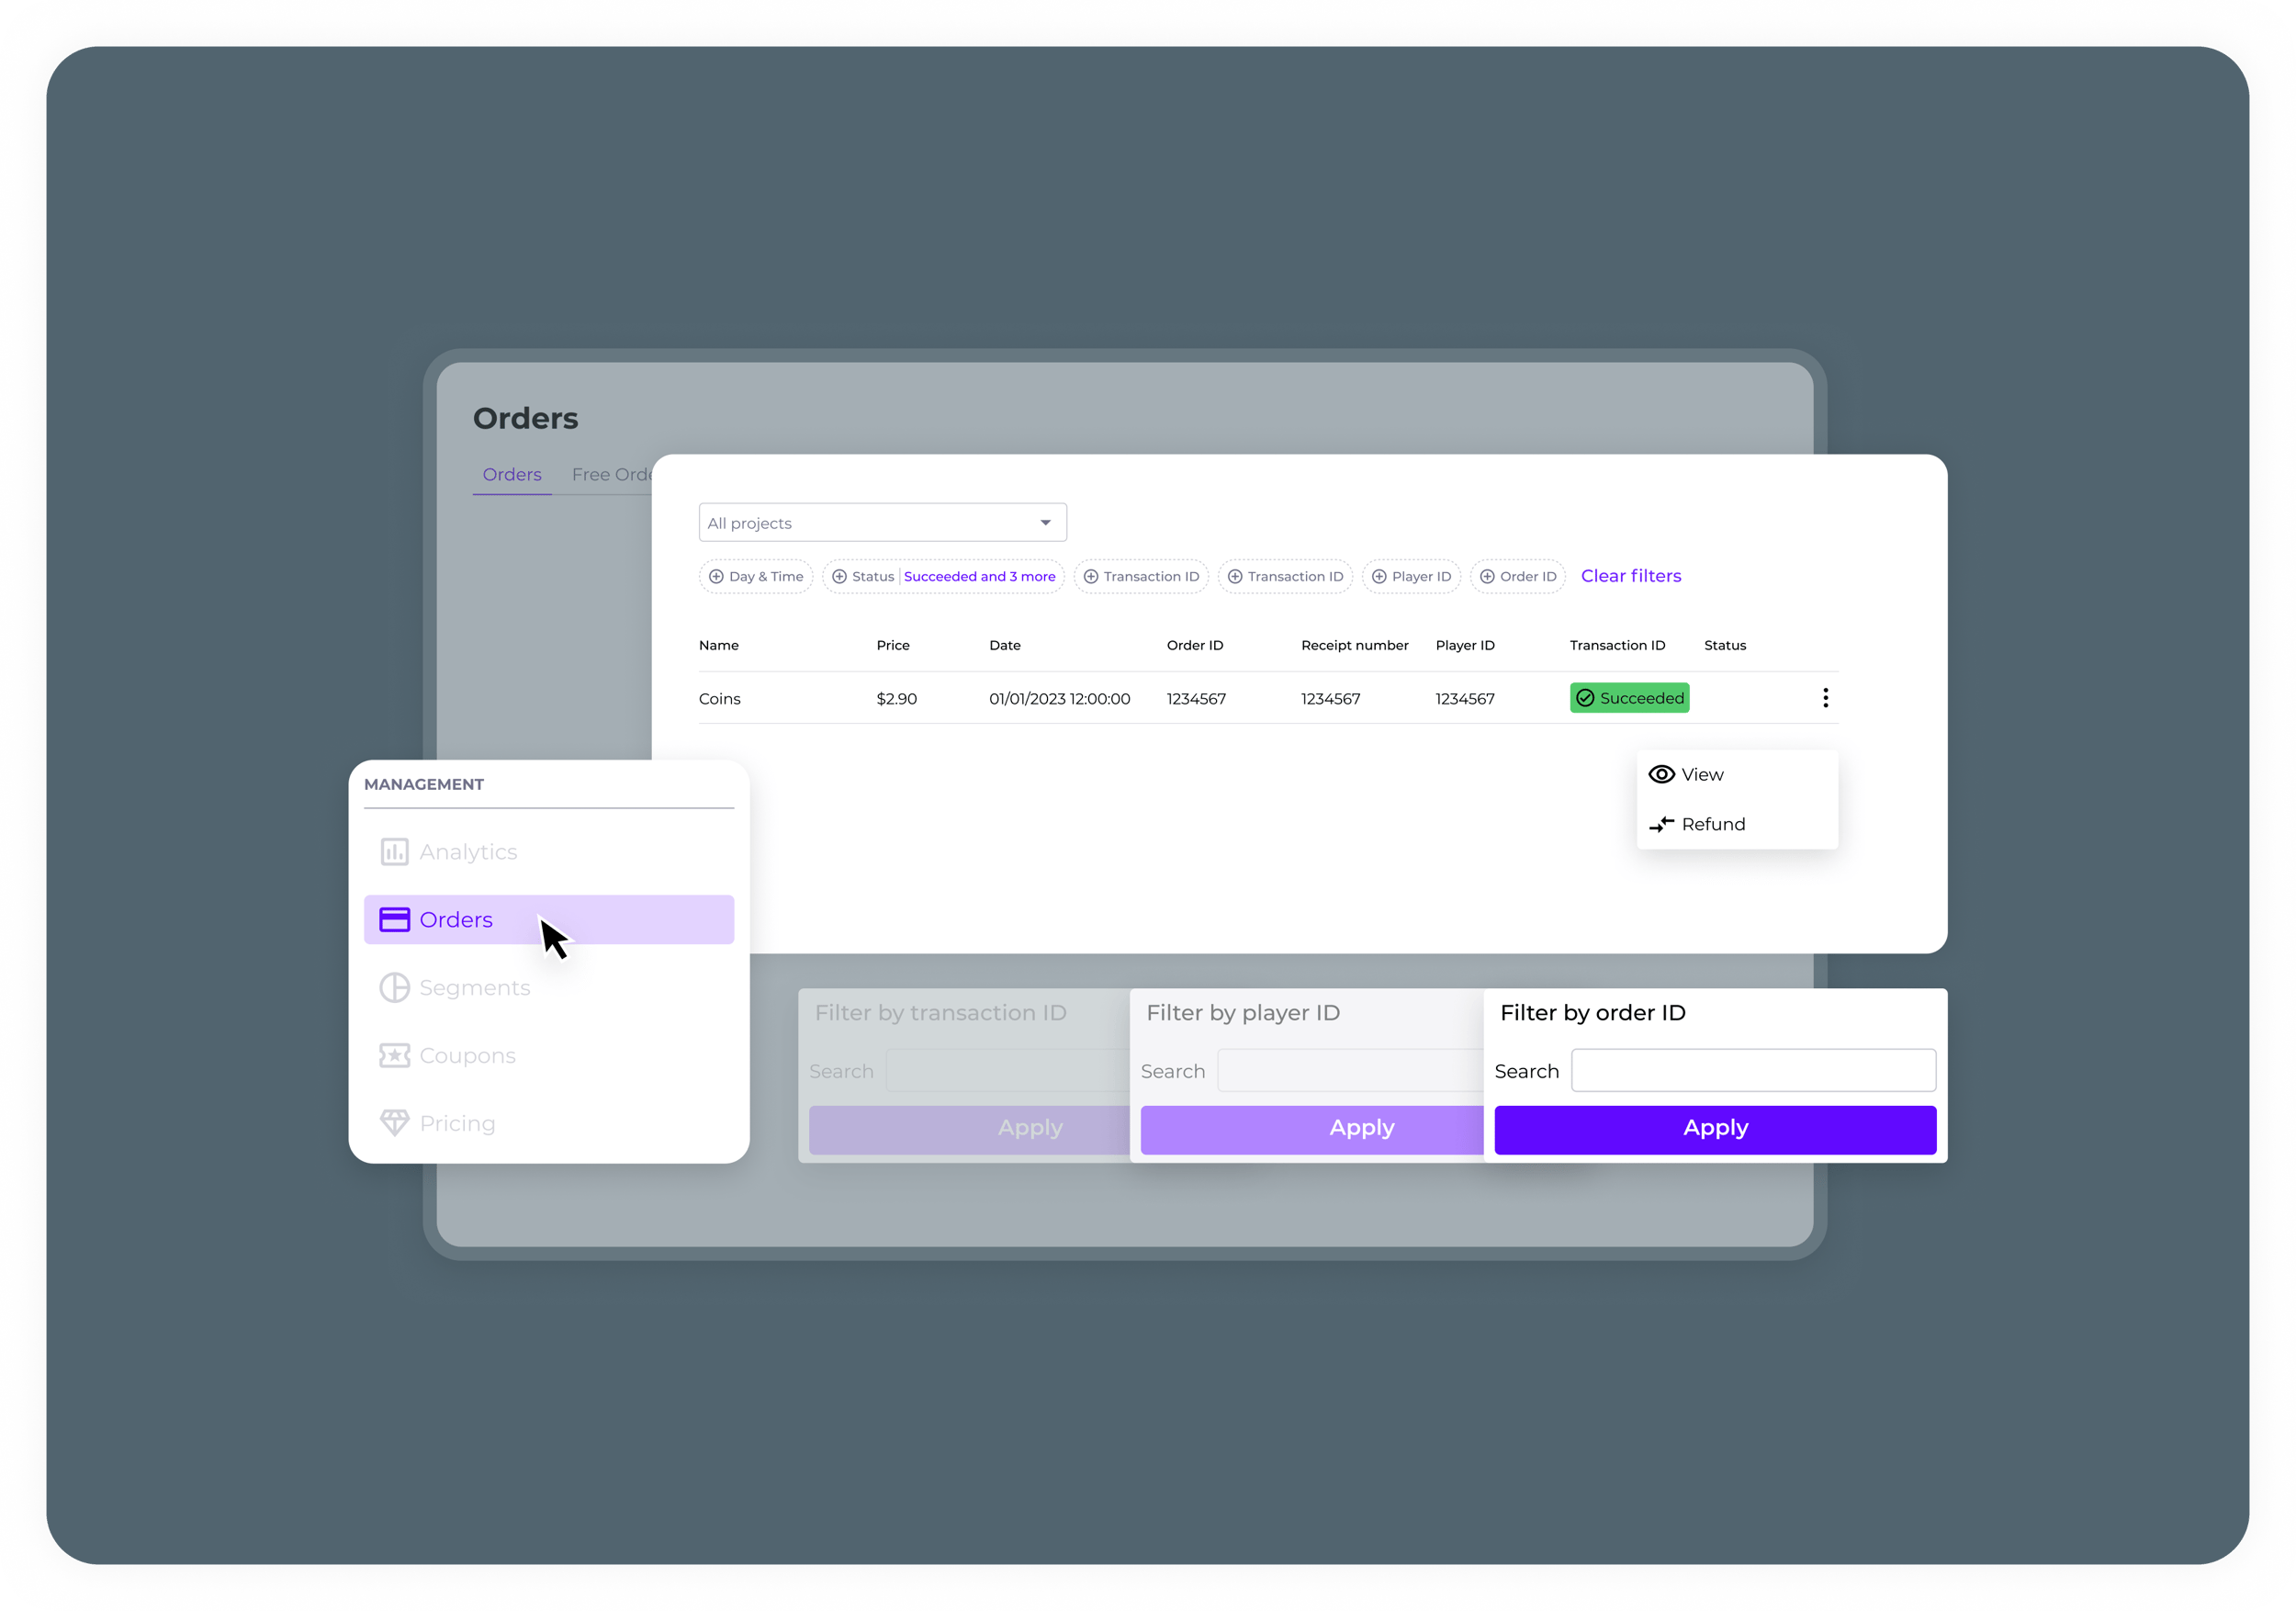Click the Analytics chart icon in the sidebar
Image resolution: width=2296 pixels, height=1611 pixels.
coord(394,852)
